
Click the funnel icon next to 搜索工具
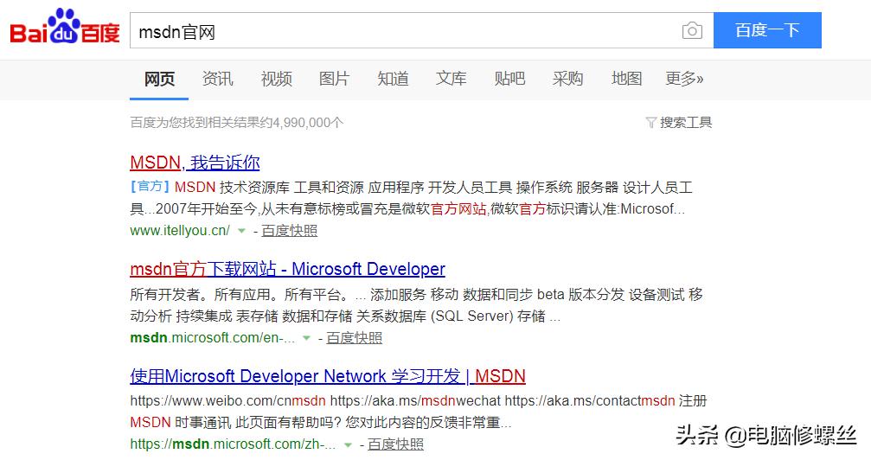tap(651, 122)
